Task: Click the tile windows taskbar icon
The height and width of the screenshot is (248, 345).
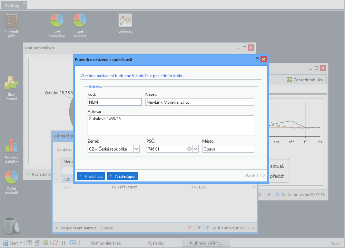Action: (29, 243)
